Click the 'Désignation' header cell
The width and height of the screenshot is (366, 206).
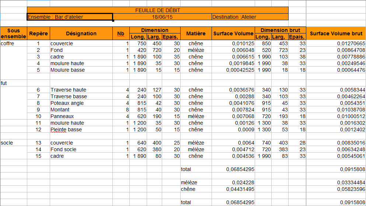[81, 33]
